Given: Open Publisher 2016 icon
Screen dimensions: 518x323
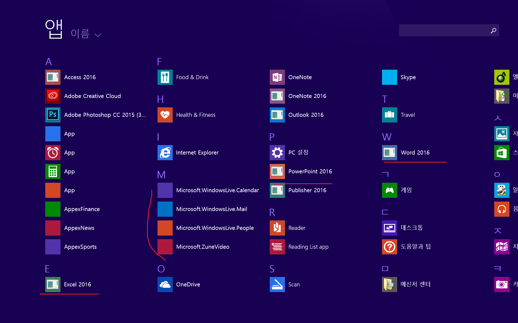Looking at the screenshot, I should (277, 190).
